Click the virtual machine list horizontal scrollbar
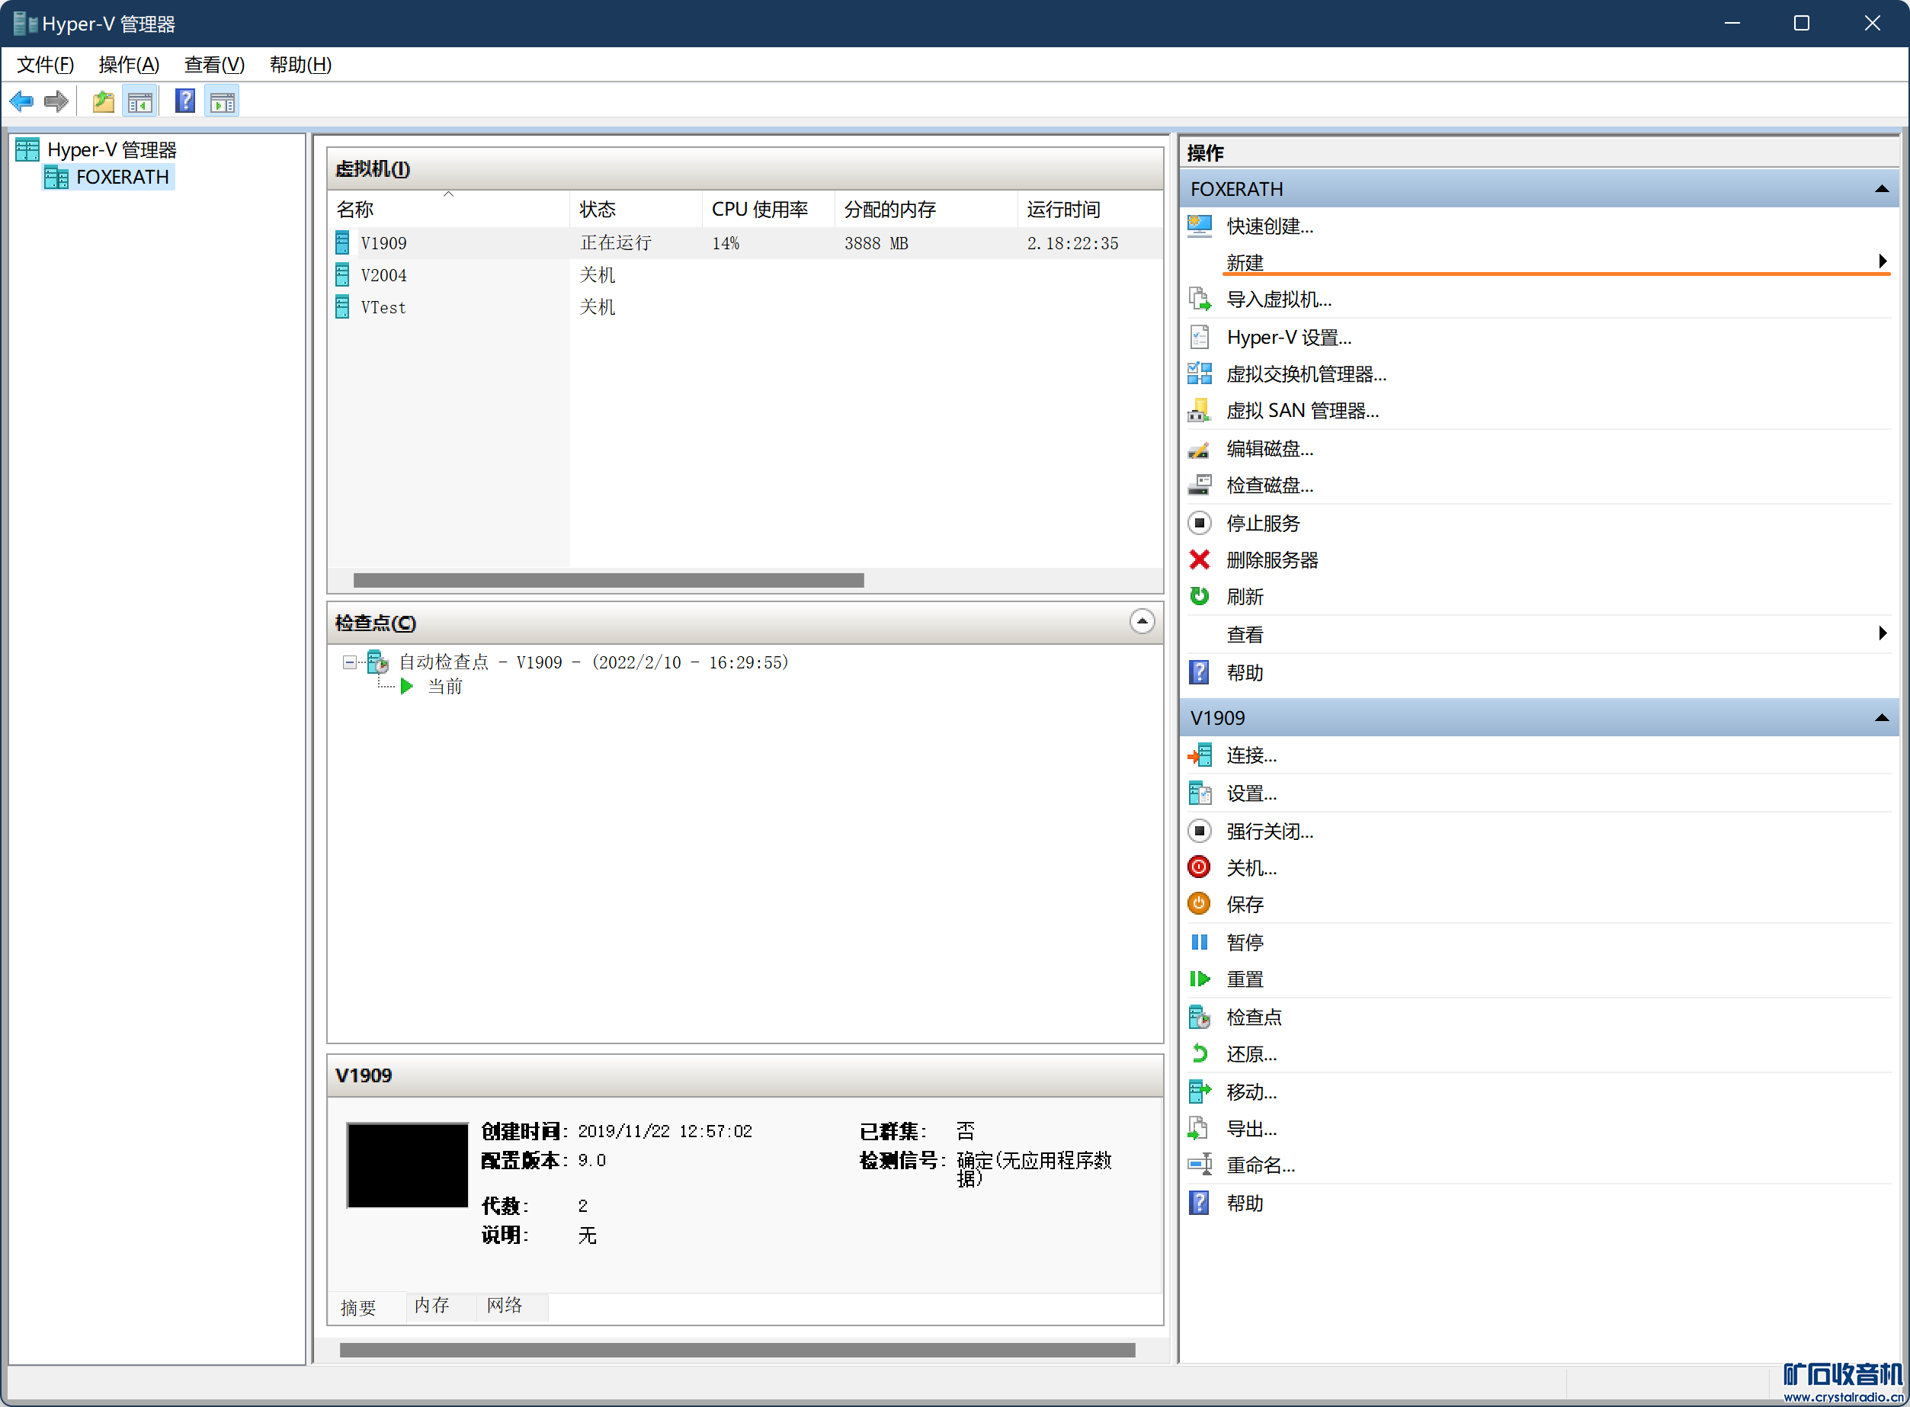Screen dimensions: 1910x1407 click(608, 580)
